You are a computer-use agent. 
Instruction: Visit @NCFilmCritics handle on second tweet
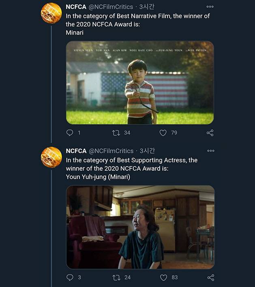tap(111, 151)
